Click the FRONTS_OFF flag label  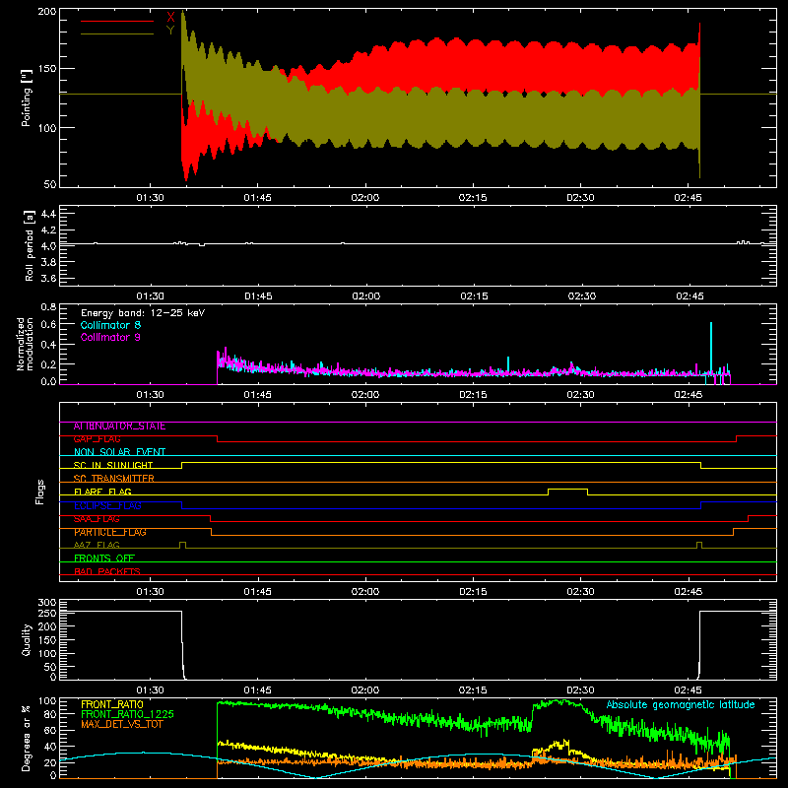point(104,558)
